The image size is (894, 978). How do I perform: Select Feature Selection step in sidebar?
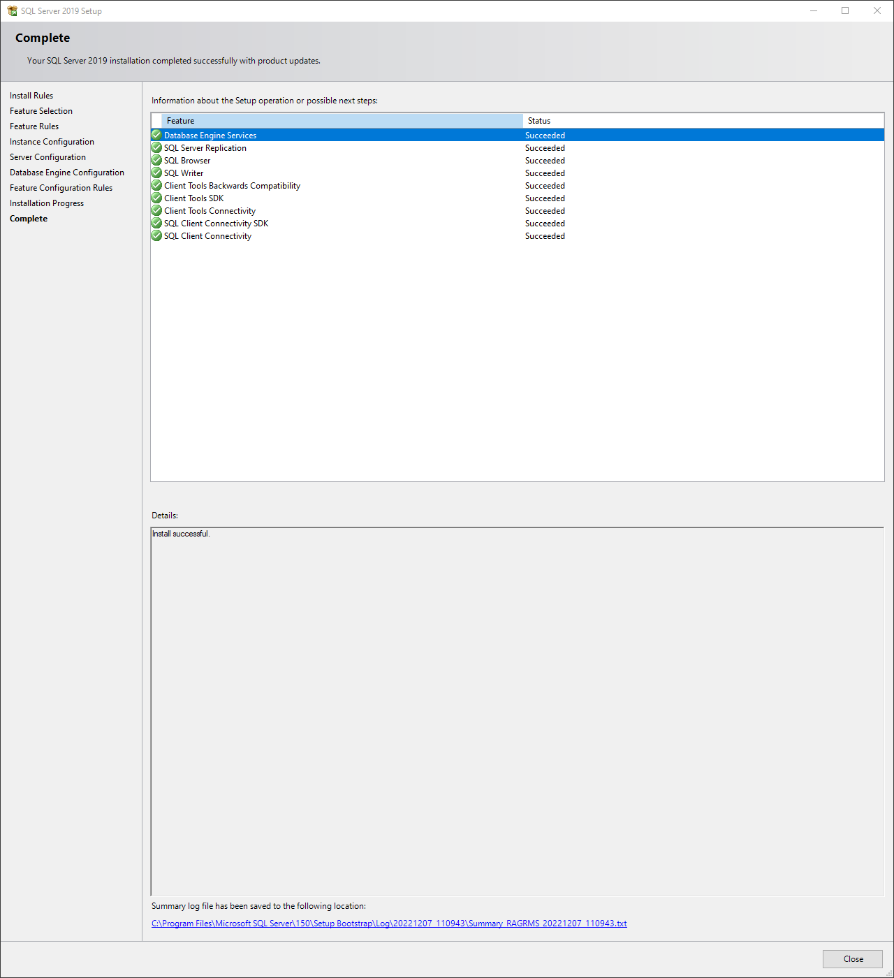click(x=41, y=111)
